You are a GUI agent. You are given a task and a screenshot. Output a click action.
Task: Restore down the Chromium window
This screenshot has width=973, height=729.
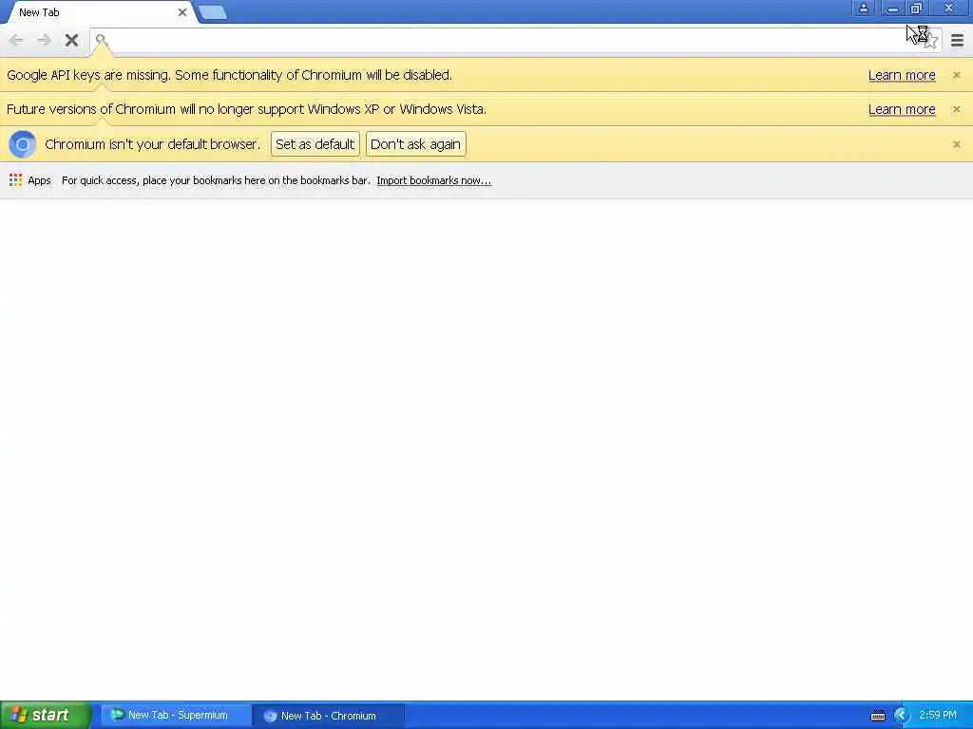click(916, 8)
